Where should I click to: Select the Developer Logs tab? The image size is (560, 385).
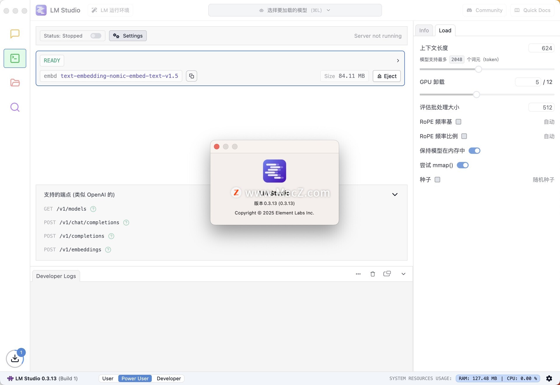pyautogui.click(x=56, y=276)
